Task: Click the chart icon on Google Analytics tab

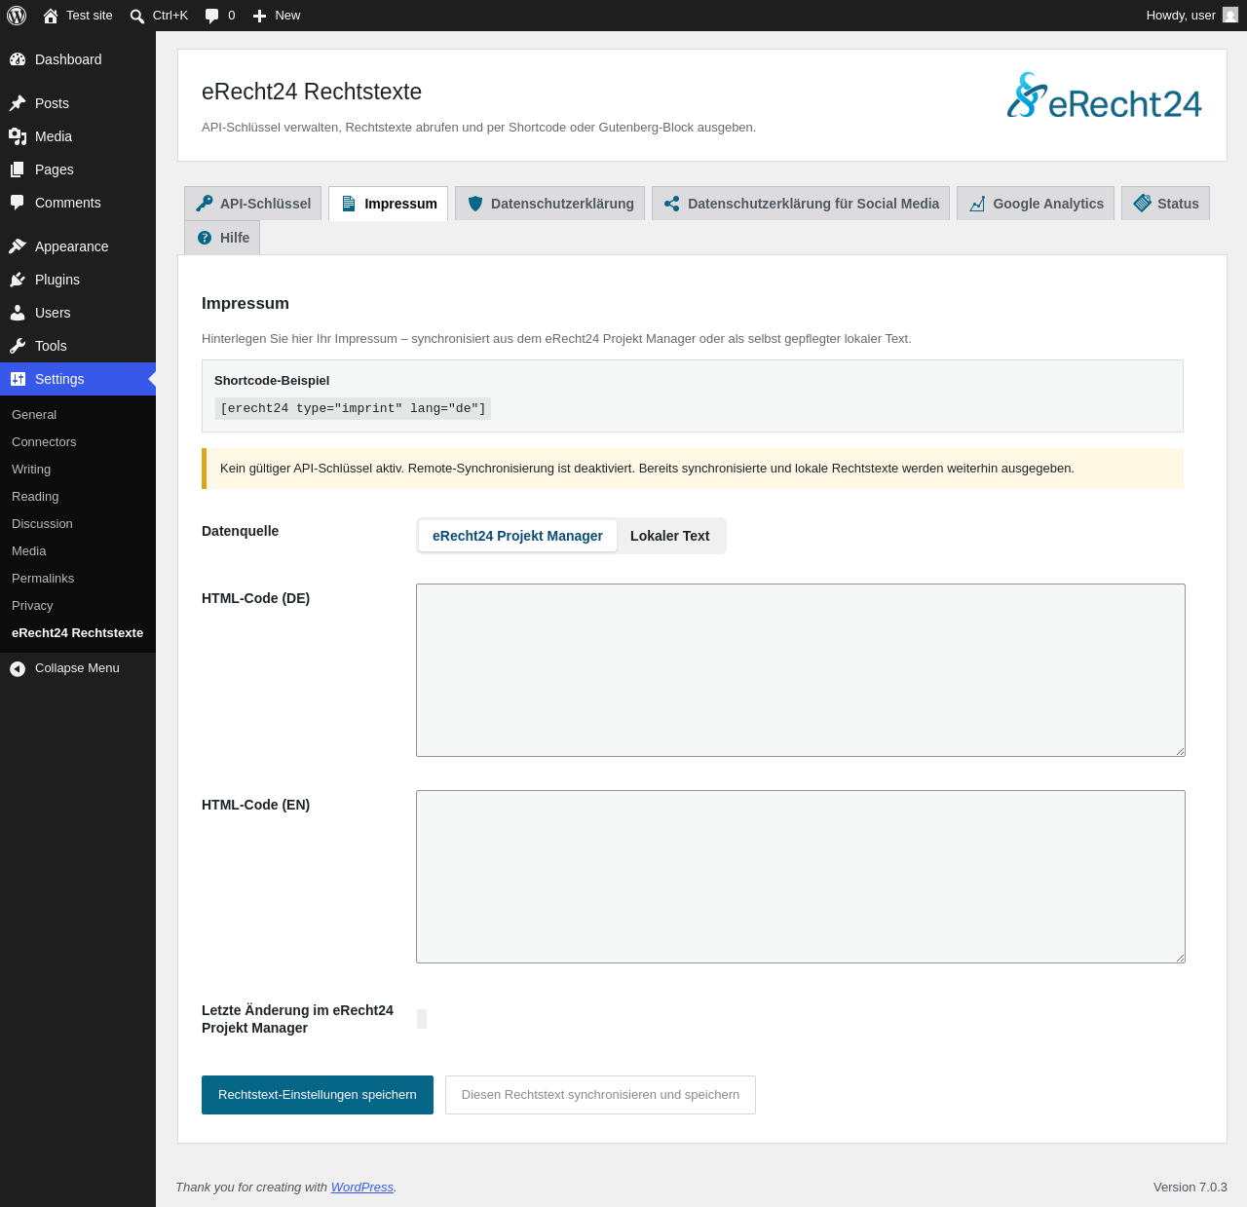Action: pos(977,204)
